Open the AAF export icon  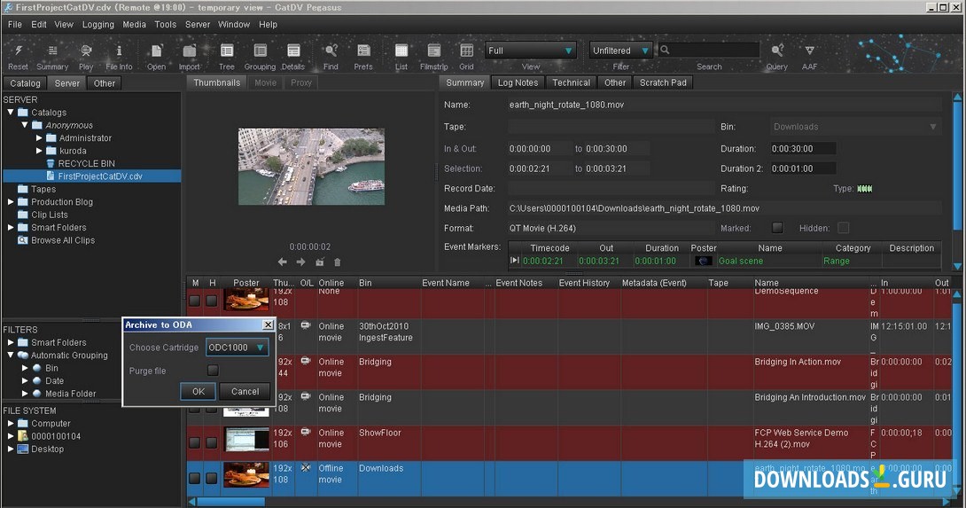click(809, 52)
